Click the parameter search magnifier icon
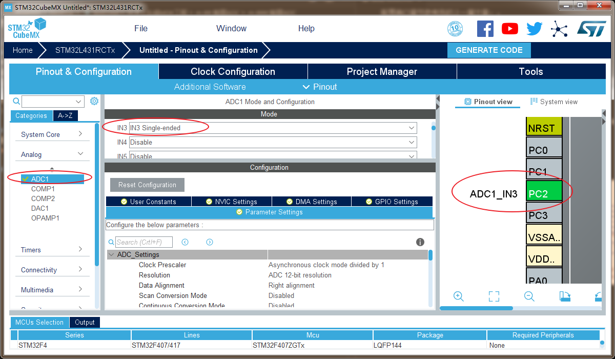 [111, 242]
